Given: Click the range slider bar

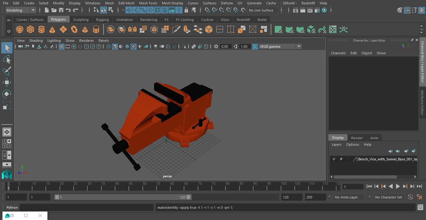Looking at the screenshot, I should point(123,197).
